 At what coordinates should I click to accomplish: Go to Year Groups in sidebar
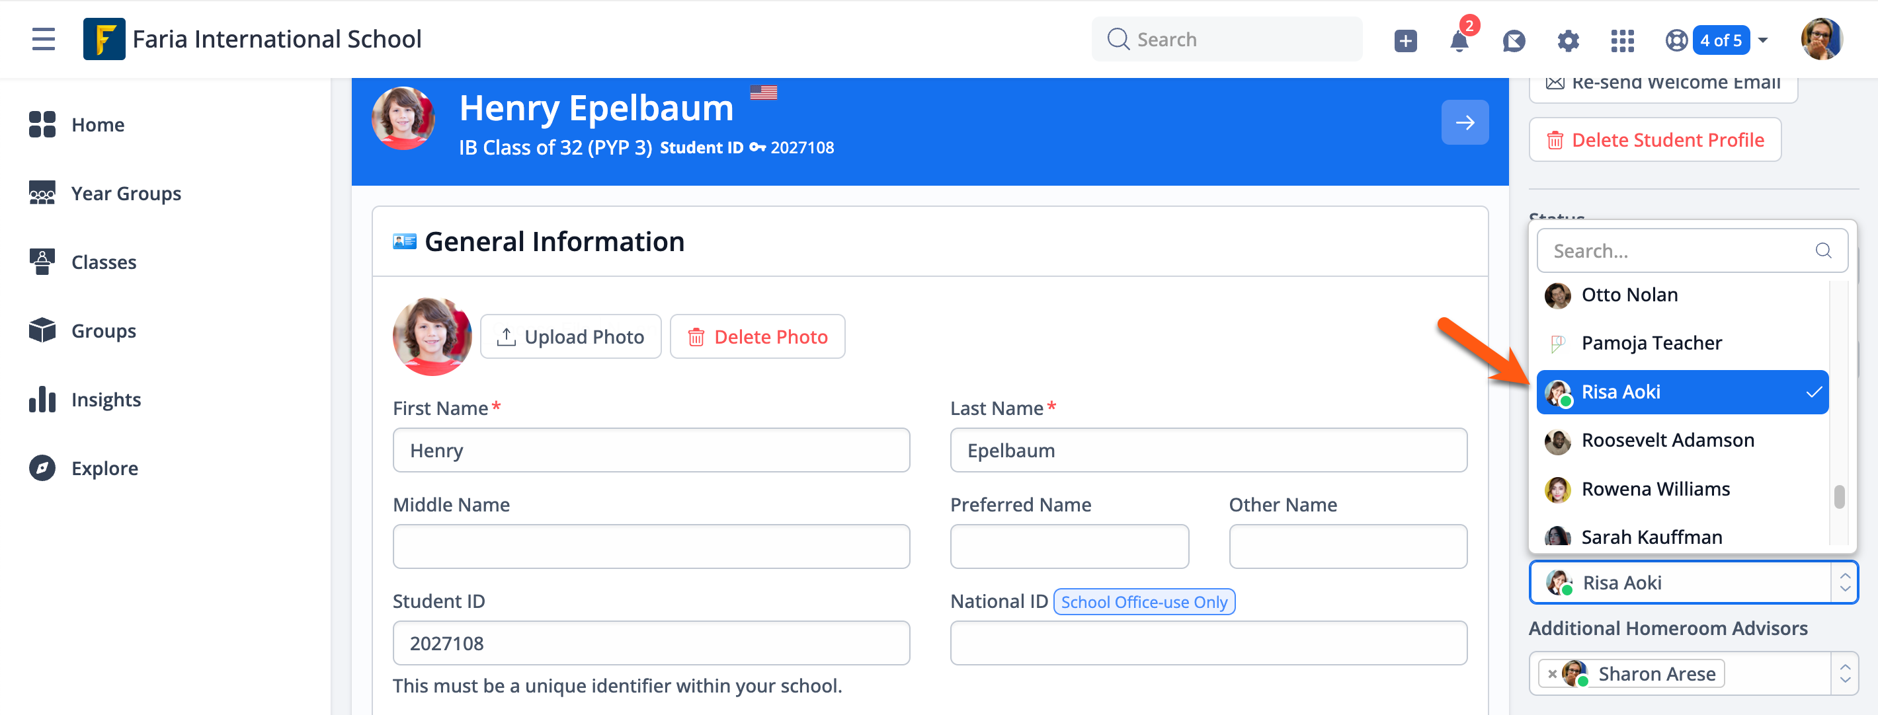pyautogui.click(x=126, y=194)
